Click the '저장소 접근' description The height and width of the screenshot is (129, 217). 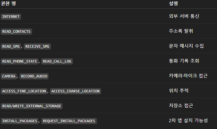(181, 105)
